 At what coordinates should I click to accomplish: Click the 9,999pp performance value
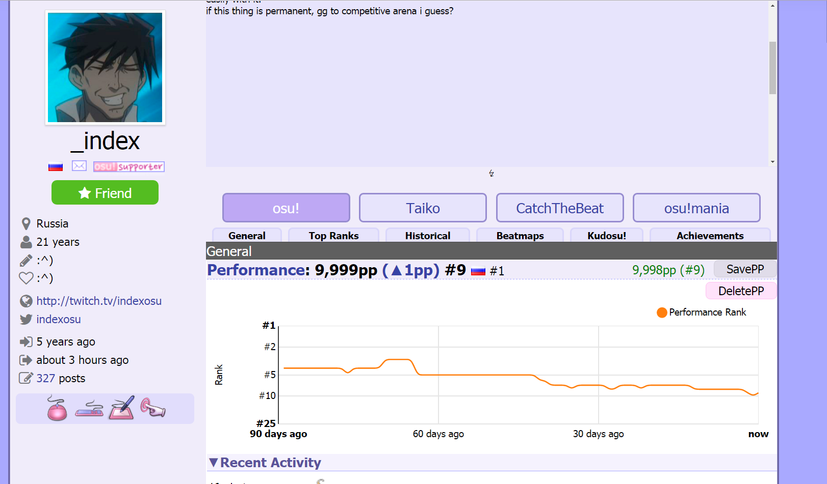click(x=346, y=270)
